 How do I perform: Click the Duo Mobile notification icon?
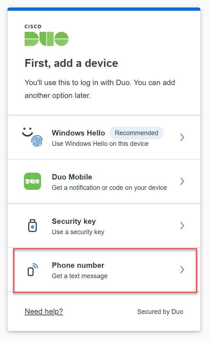click(32, 181)
